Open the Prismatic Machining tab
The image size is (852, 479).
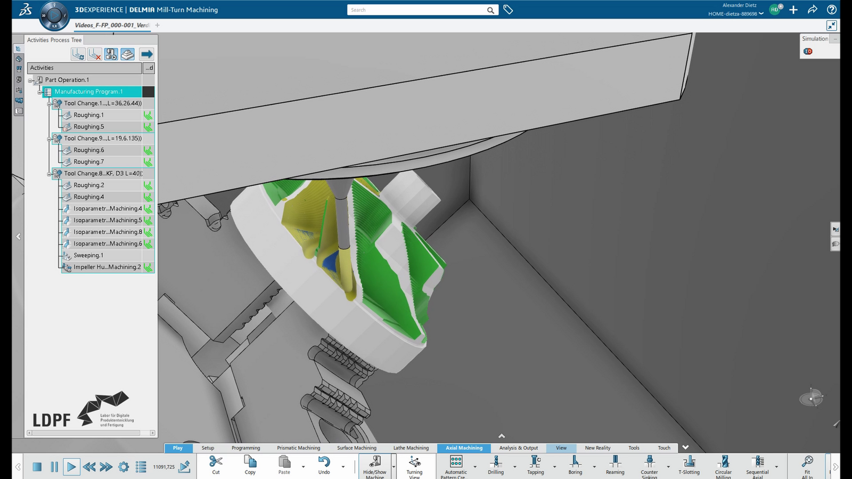coord(299,448)
